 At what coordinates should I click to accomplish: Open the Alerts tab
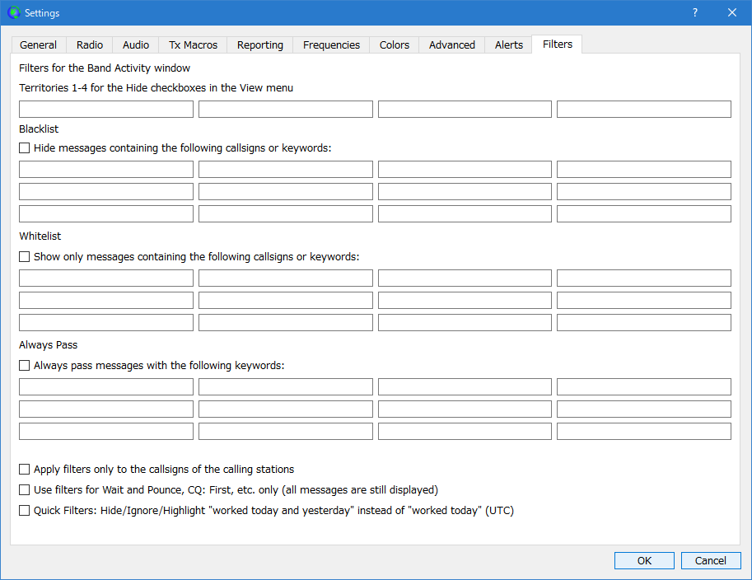[x=508, y=45]
